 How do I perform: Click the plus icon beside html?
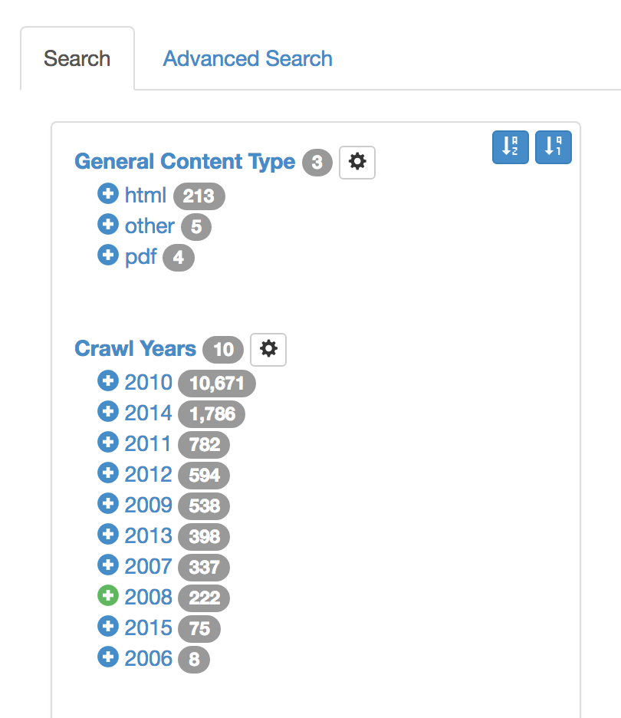108,194
